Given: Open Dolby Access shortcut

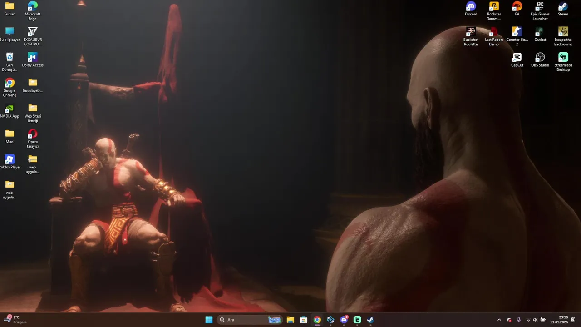Looking at the screenshot, I should [33, 59].
